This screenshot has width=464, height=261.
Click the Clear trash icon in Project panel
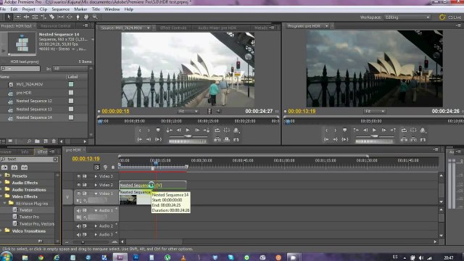pyautogui.click(x=54, y=141)
